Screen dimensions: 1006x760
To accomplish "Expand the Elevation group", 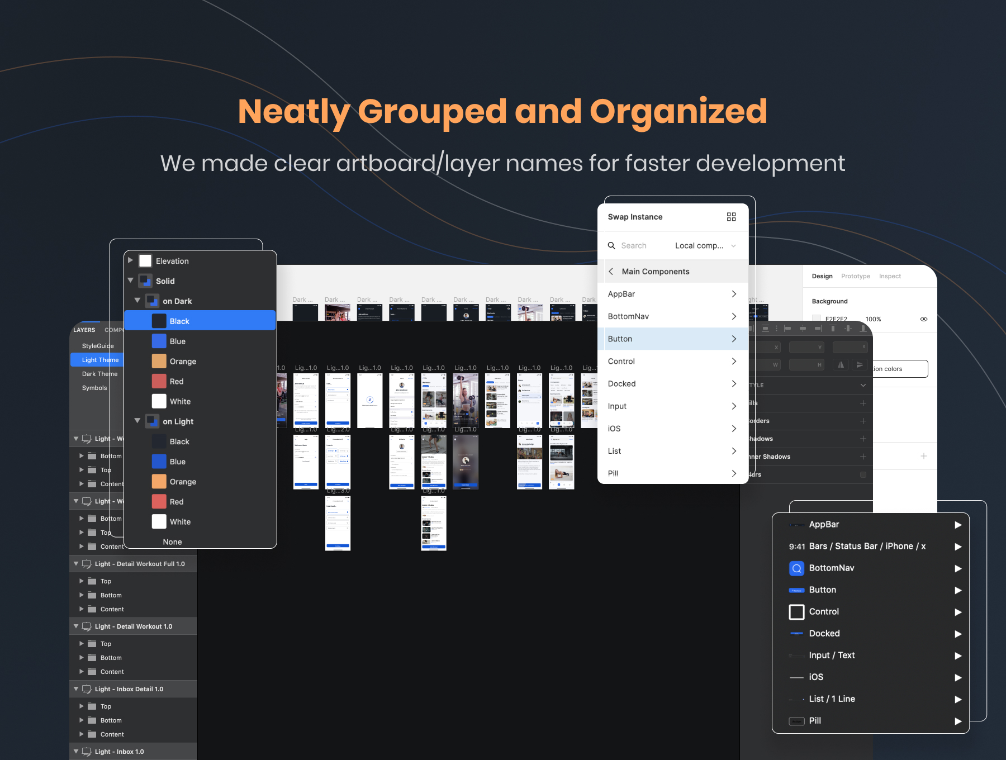I will pyautogui.click(x=130, y=260).
